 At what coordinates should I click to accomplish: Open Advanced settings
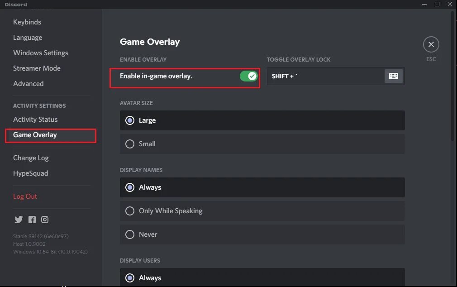28,84
